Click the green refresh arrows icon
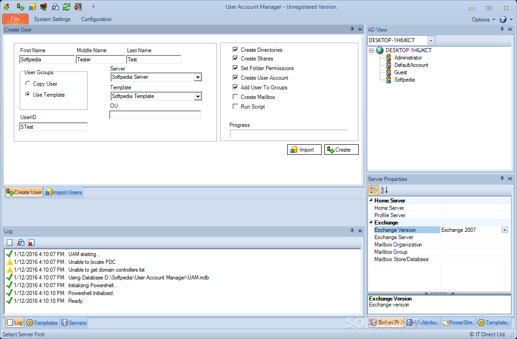This screenshot has height=339, width=517. pyautogui.click(x=66, y=7)
